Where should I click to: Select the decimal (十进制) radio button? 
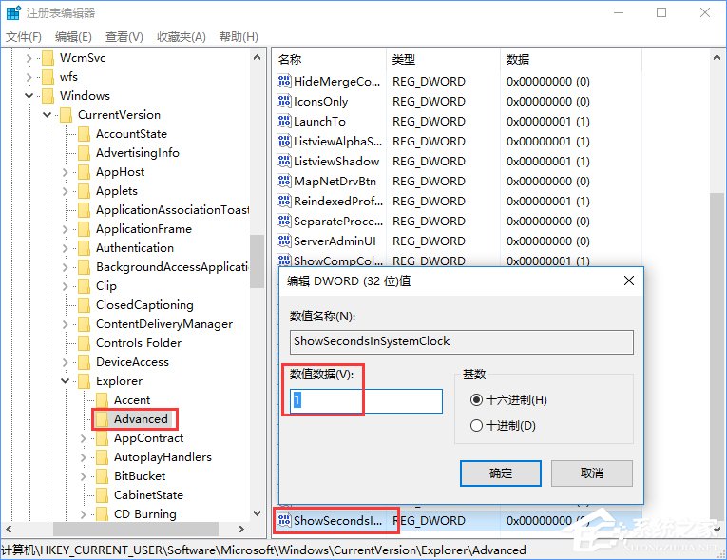tap(477, 426)
